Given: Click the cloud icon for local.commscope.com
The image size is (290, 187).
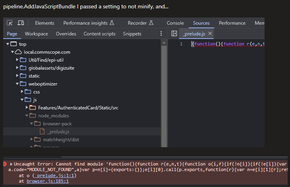Looking at the screenshot, I should point(18,52).
